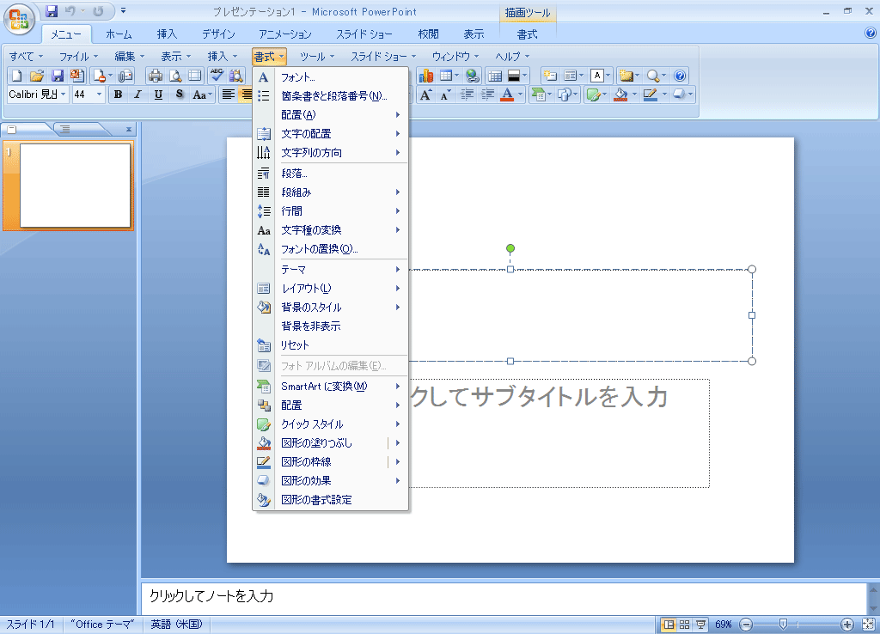This screenshot has width=880, height=634.
Task: Zoom out with the minus button
Action: (746, 624)
